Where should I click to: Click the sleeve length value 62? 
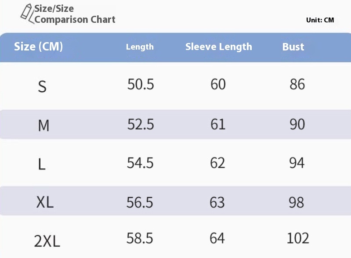point(217,163)
